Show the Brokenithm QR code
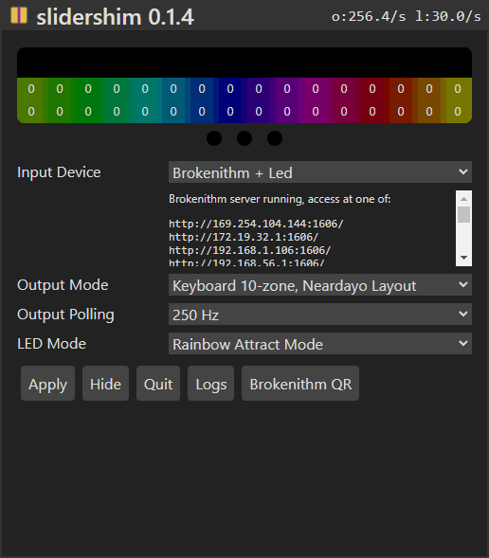The width and height of the screenshot is (489, 558). coord(300,384)
